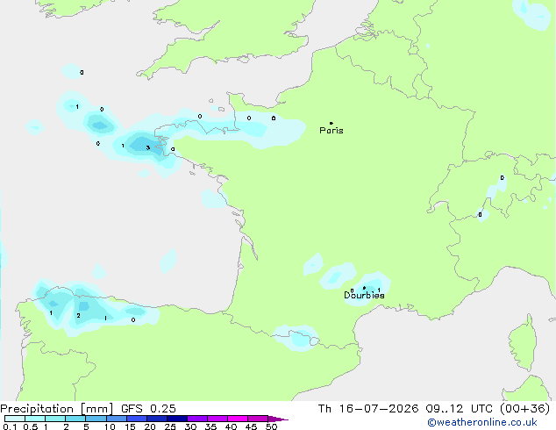This screenshot has width=556, height=430.
Task: Select the 2–5 mm legend swatch
Action: 75,419
